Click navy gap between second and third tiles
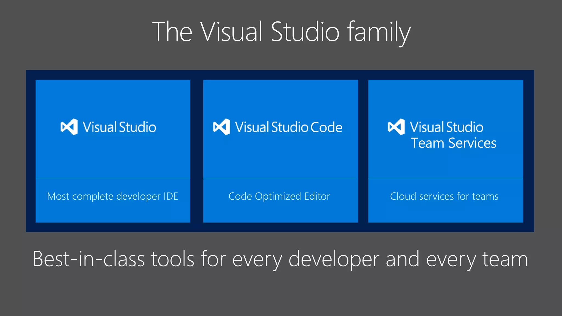The image size is (562, 316). click(x=363, y=151)
